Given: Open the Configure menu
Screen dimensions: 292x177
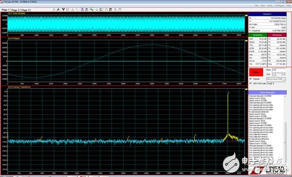Looking at the screenshot, I should [x=279, y=6].
